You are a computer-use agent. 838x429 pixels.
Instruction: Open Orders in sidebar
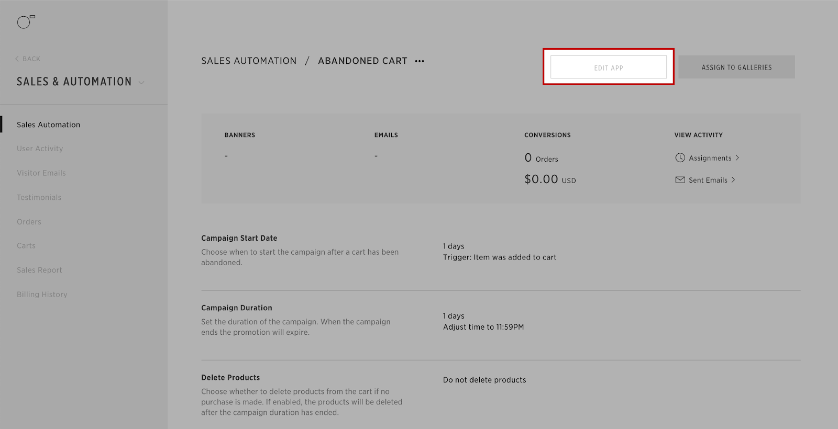pos(29,222)
